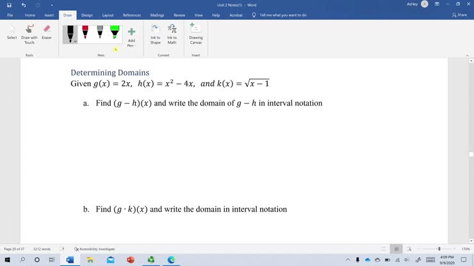Open the Add Pen dropdown
The image size is (474, 266).
pos(131,37)
